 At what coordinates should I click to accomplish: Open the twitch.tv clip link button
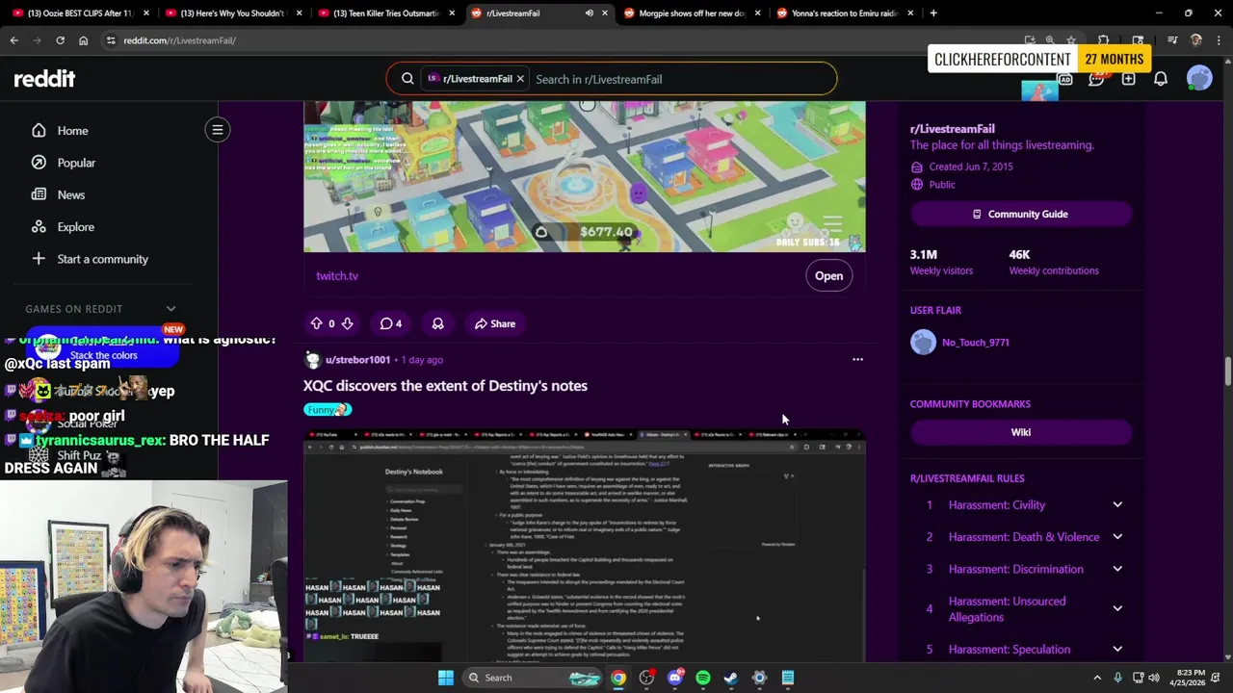828,276
